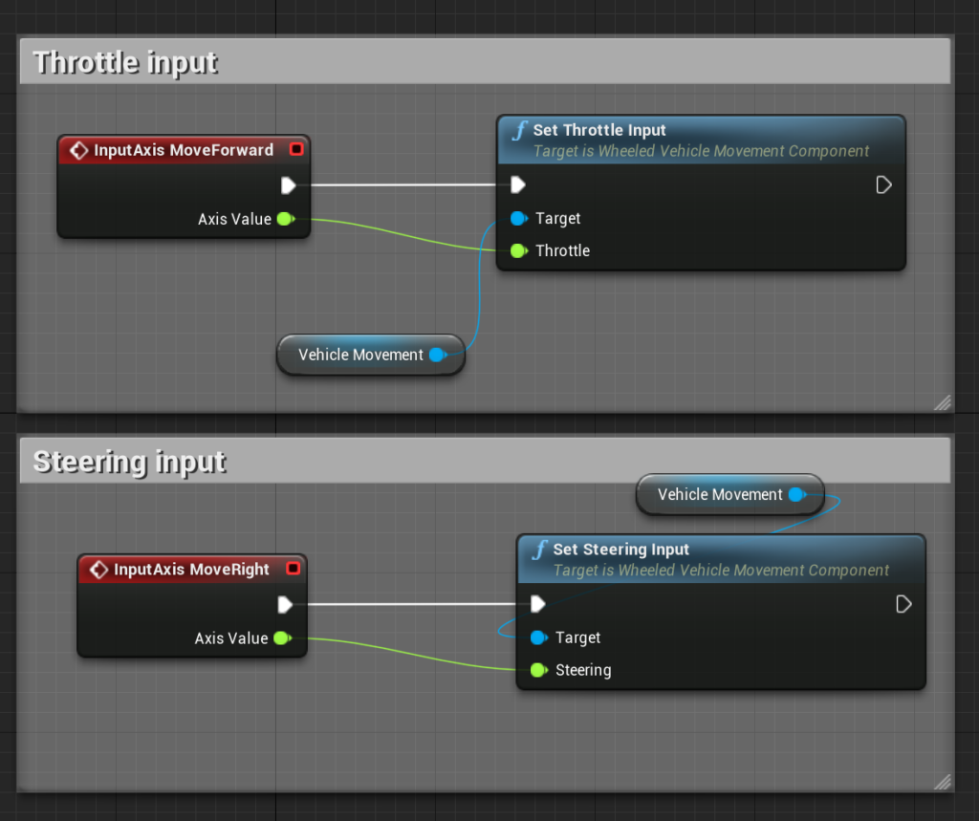Select the Set Throttle Input node title
Screen dimensions: 979x821
tap(599, 130)
